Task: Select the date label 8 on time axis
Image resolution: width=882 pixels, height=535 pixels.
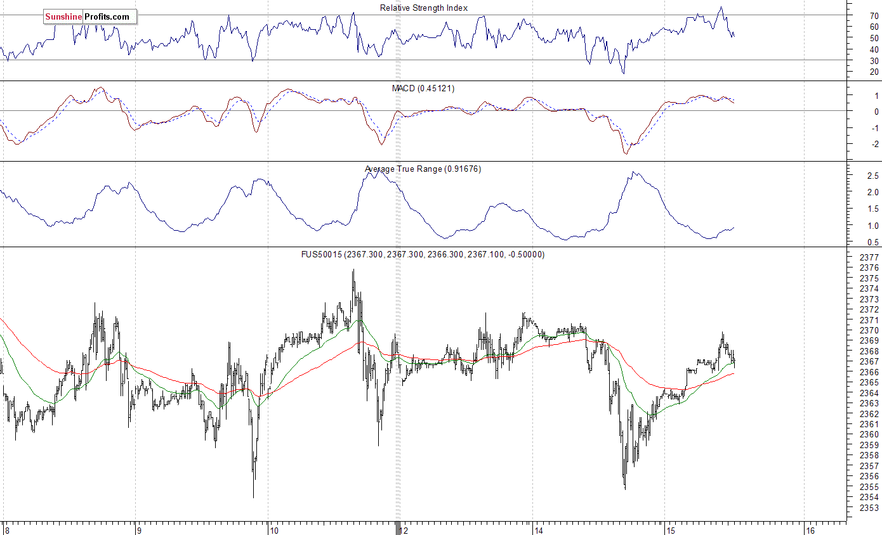Action: 7,530
